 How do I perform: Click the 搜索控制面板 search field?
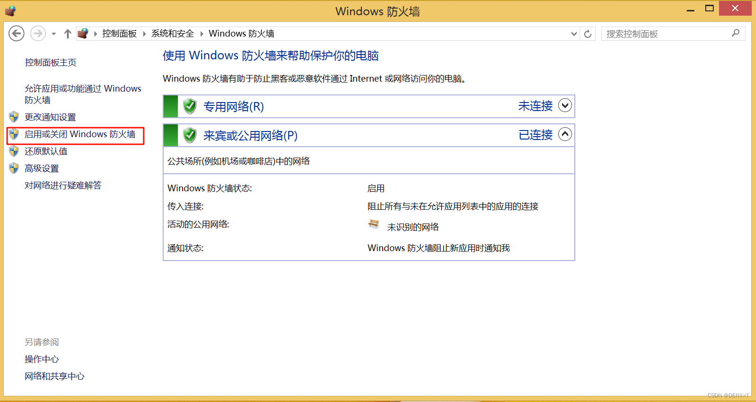tap(666, 34)
